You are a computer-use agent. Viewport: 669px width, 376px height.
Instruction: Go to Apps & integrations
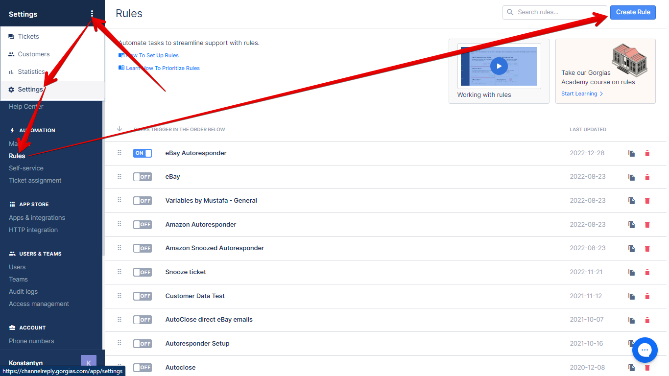[x=37, y=217]
